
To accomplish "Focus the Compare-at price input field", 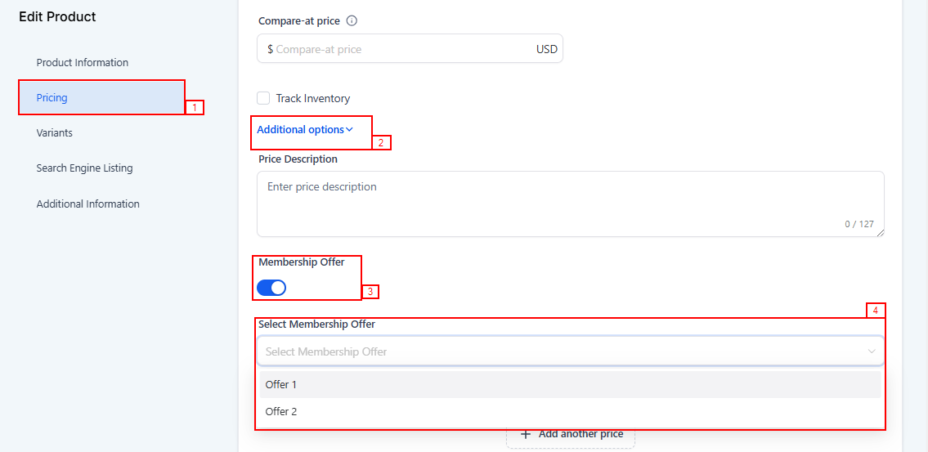I will click(401, 49).
